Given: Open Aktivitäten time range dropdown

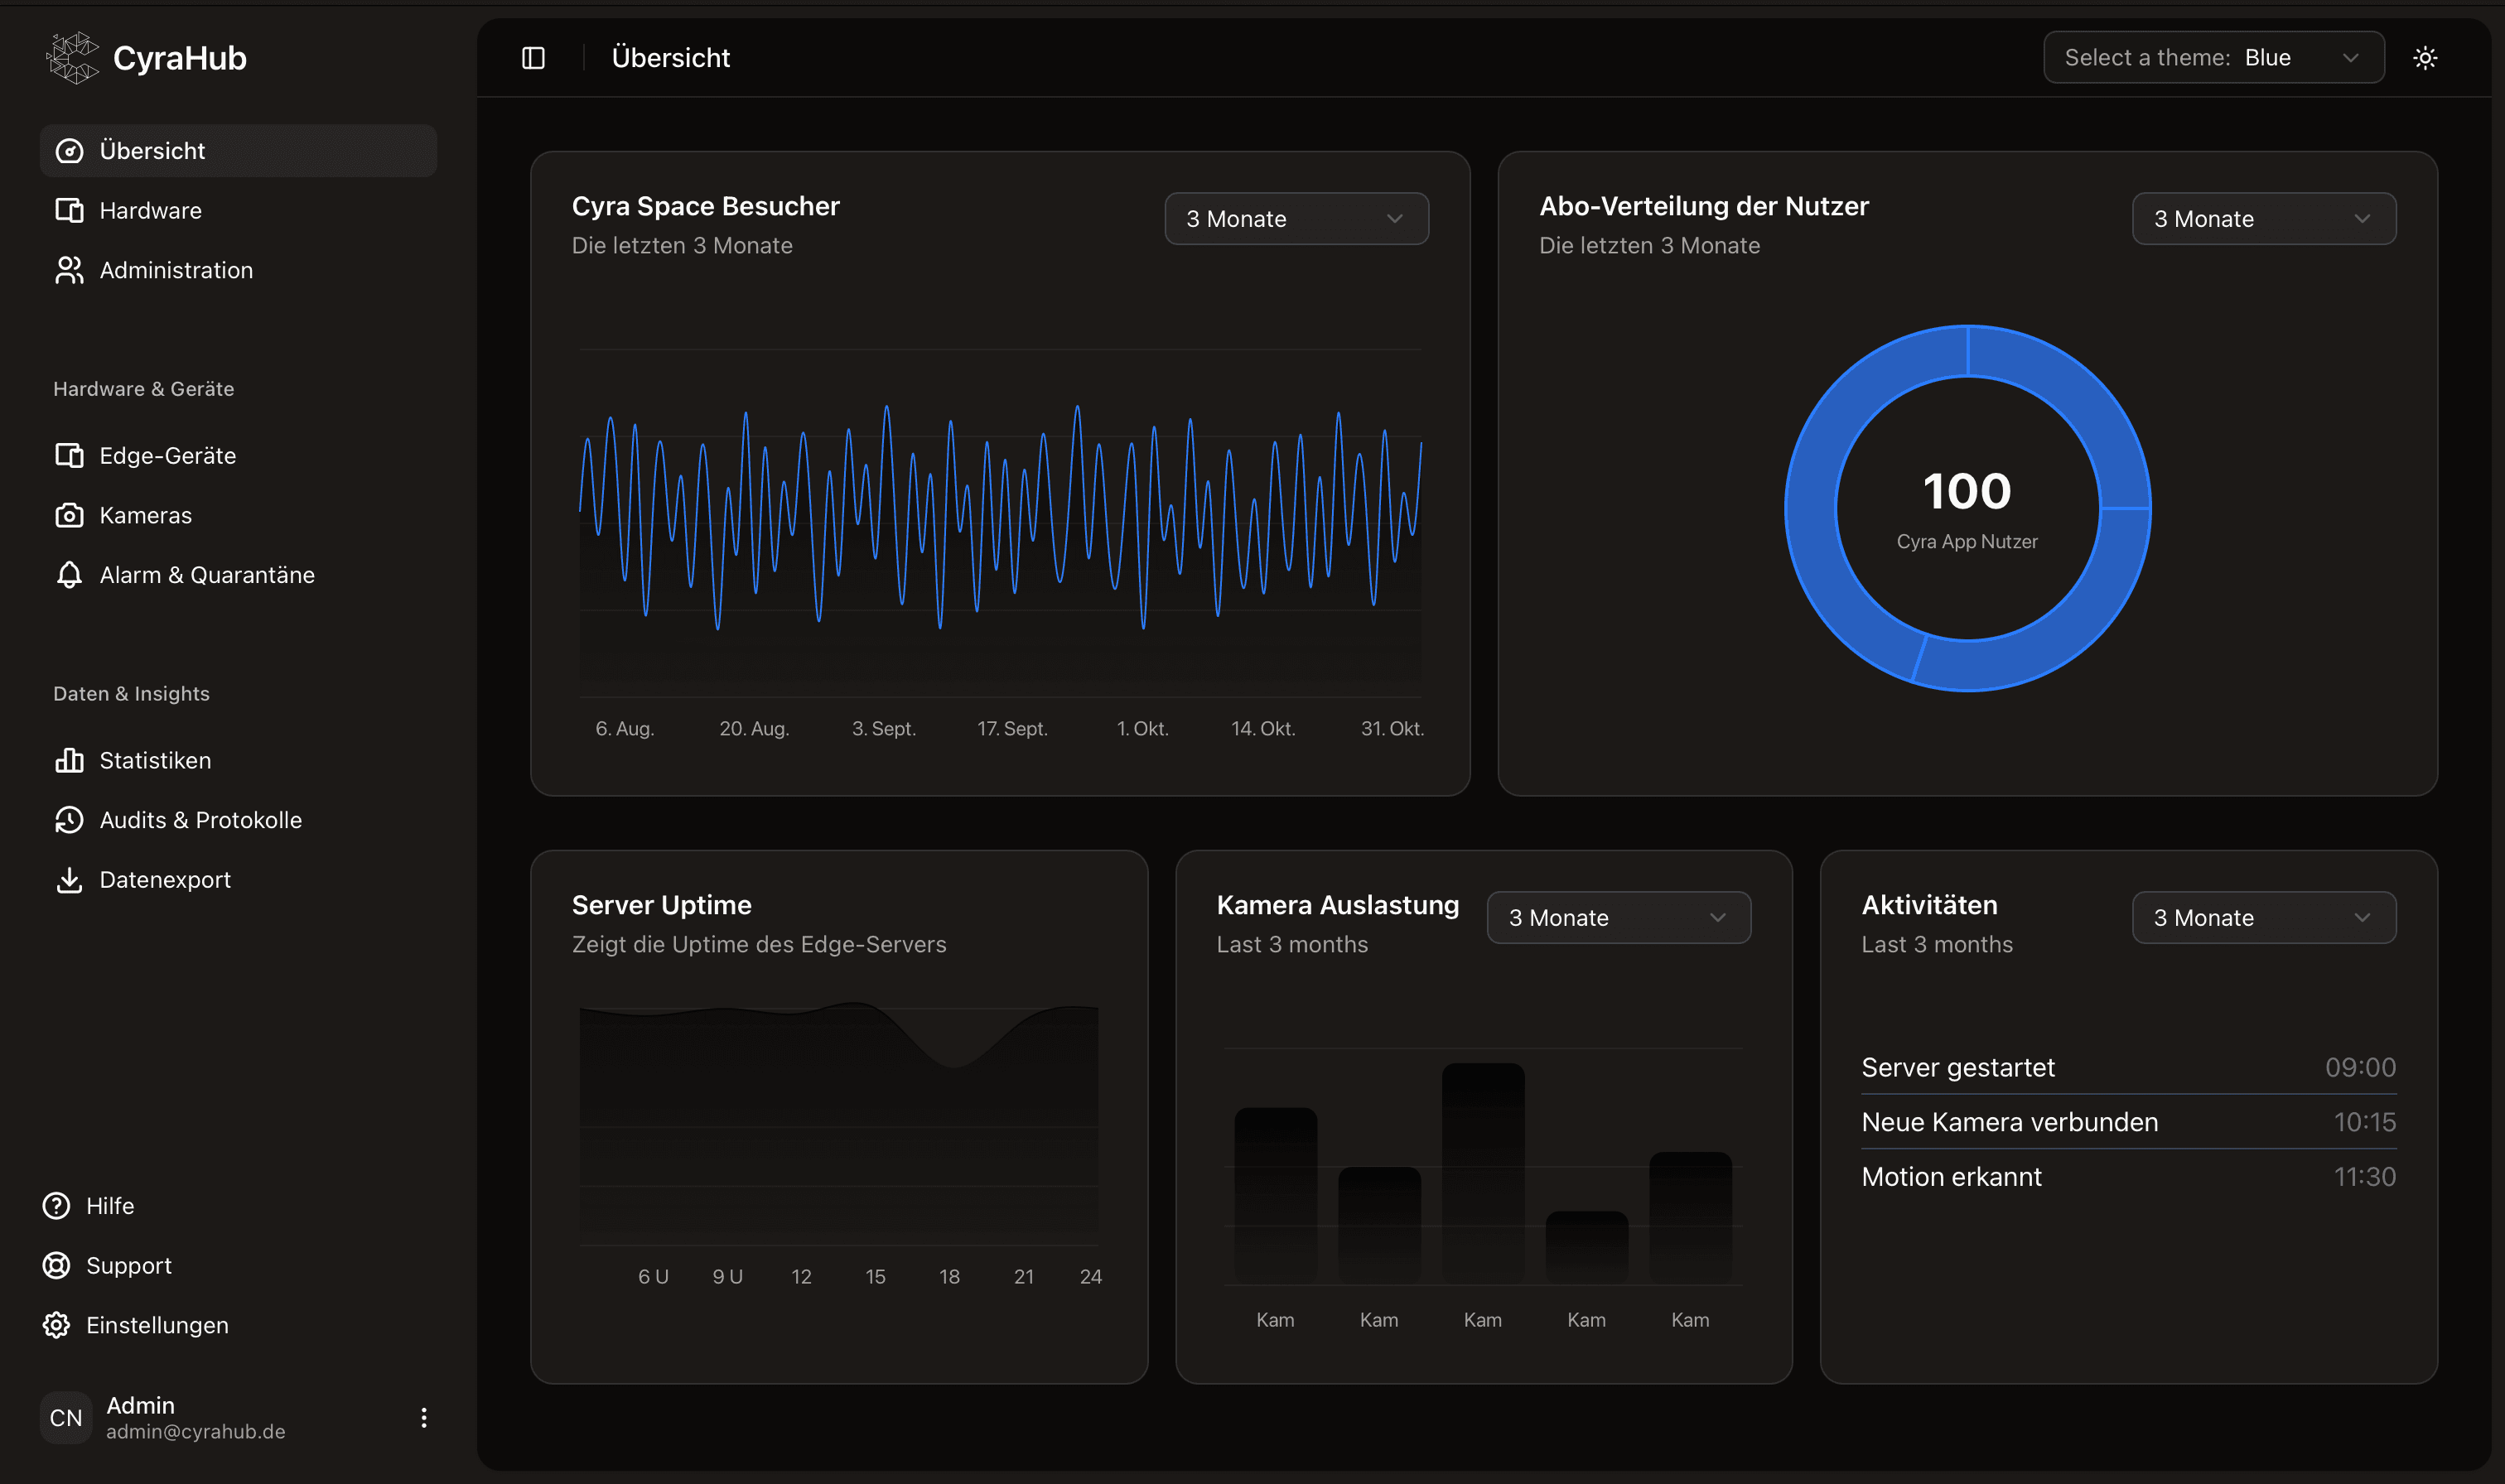Looking at the screenshot, I should (2262, 918).
